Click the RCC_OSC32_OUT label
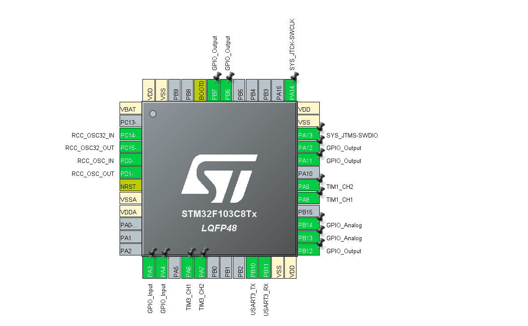Viewport: 528px width, 326px height. click(x=90, y=148)
